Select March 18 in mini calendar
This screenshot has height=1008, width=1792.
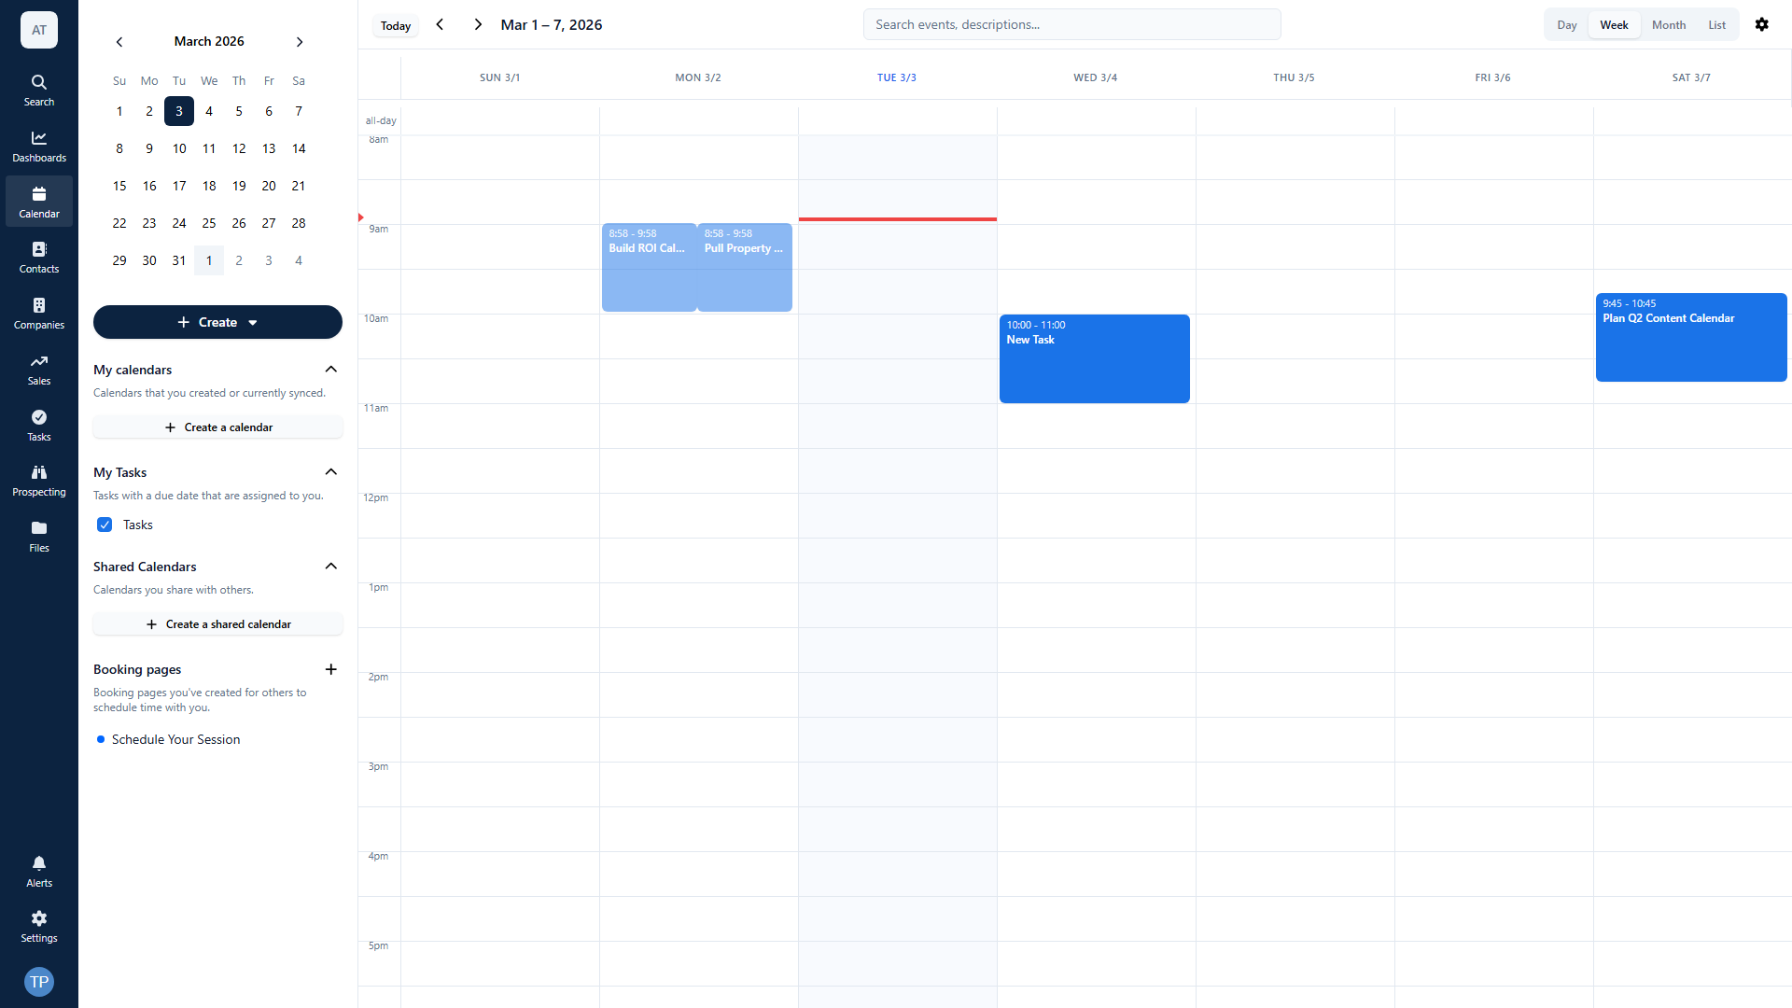click(x=209, y=186)
